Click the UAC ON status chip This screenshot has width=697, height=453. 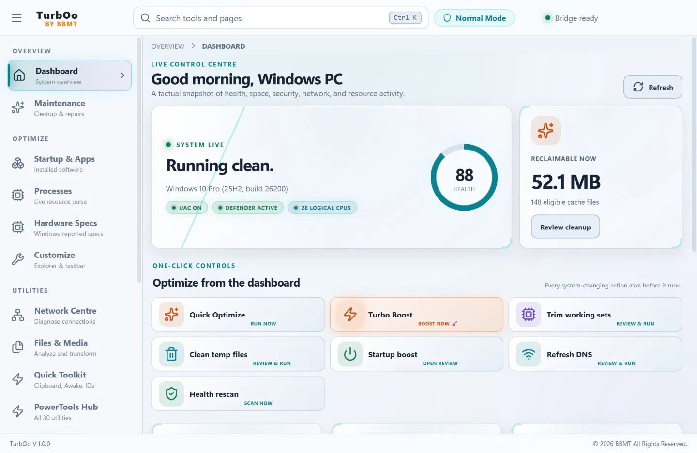(x=187, y=208)
